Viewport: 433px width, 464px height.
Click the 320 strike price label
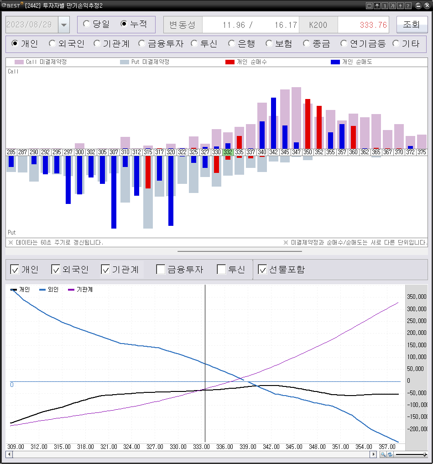[x=171, y=152]
